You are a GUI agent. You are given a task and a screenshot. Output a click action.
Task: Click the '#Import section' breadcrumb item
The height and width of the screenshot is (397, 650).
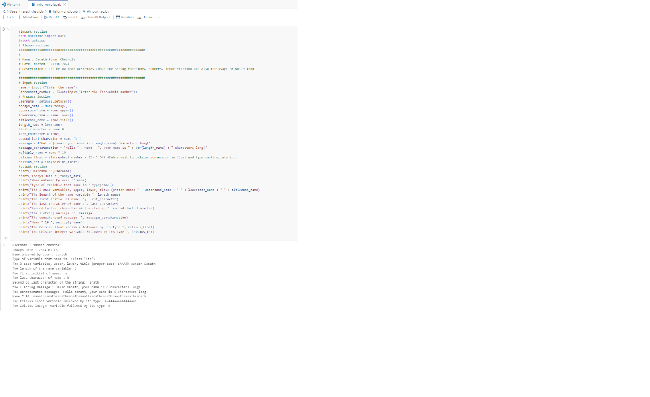96,11
